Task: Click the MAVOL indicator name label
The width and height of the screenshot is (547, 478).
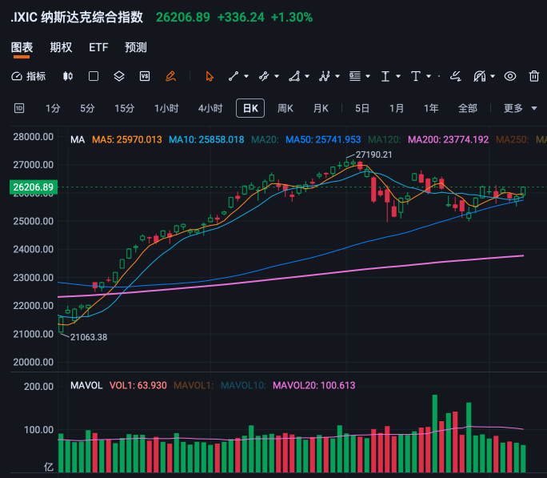Action: tap(86, 385)
